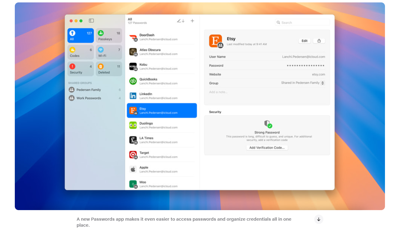The width and height of the screenshot is (404, 230).
Task: Click the Pedersen Family group icon
Action: click(72, 90)
